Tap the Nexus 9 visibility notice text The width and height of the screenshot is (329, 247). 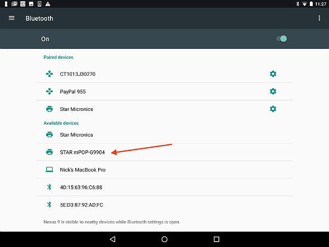112,222
